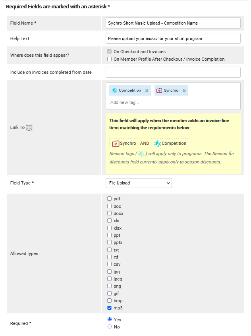This screenshot has width=251, height=336.
Task: Check the pdf allowed type
Action: [x=109, y=199]
